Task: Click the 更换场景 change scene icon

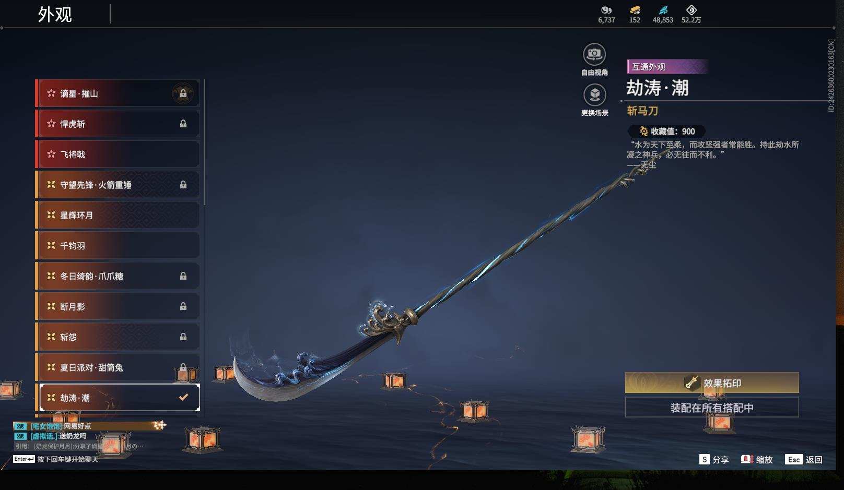Action: coord(594,95)
